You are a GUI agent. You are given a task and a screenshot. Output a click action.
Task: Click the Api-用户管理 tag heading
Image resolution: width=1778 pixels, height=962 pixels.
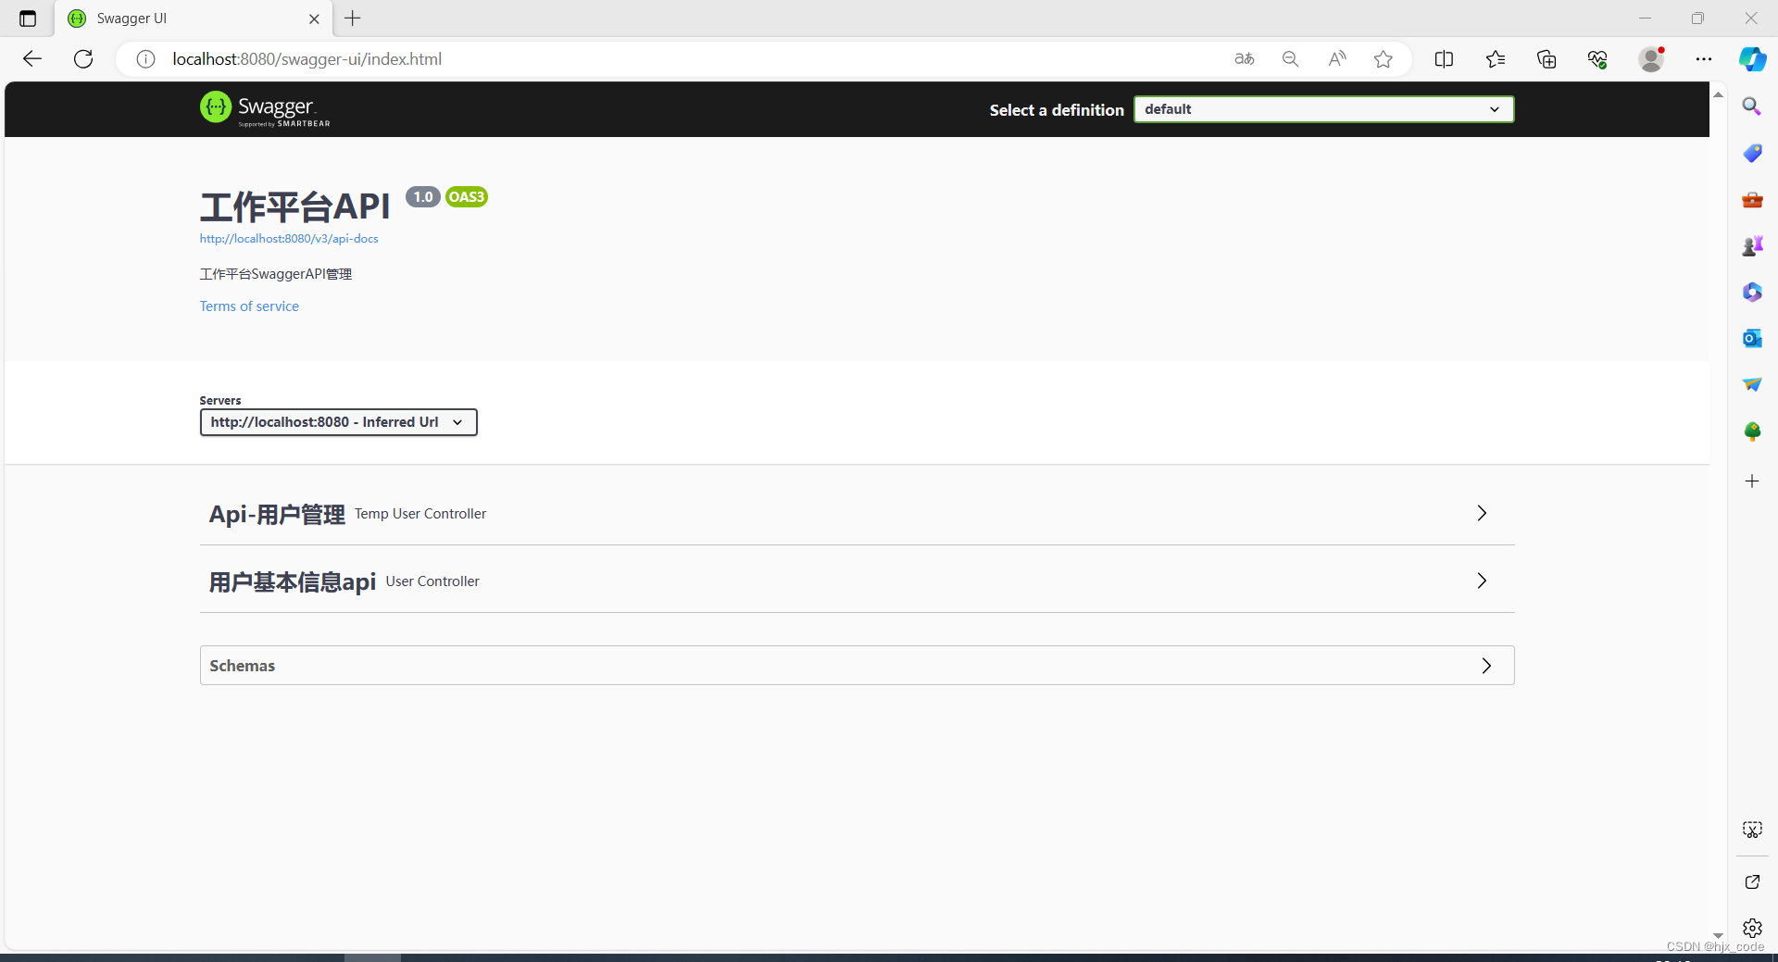point(277,514)
